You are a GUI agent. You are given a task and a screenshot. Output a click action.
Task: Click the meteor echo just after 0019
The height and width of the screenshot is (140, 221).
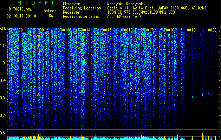pos(202,94)
